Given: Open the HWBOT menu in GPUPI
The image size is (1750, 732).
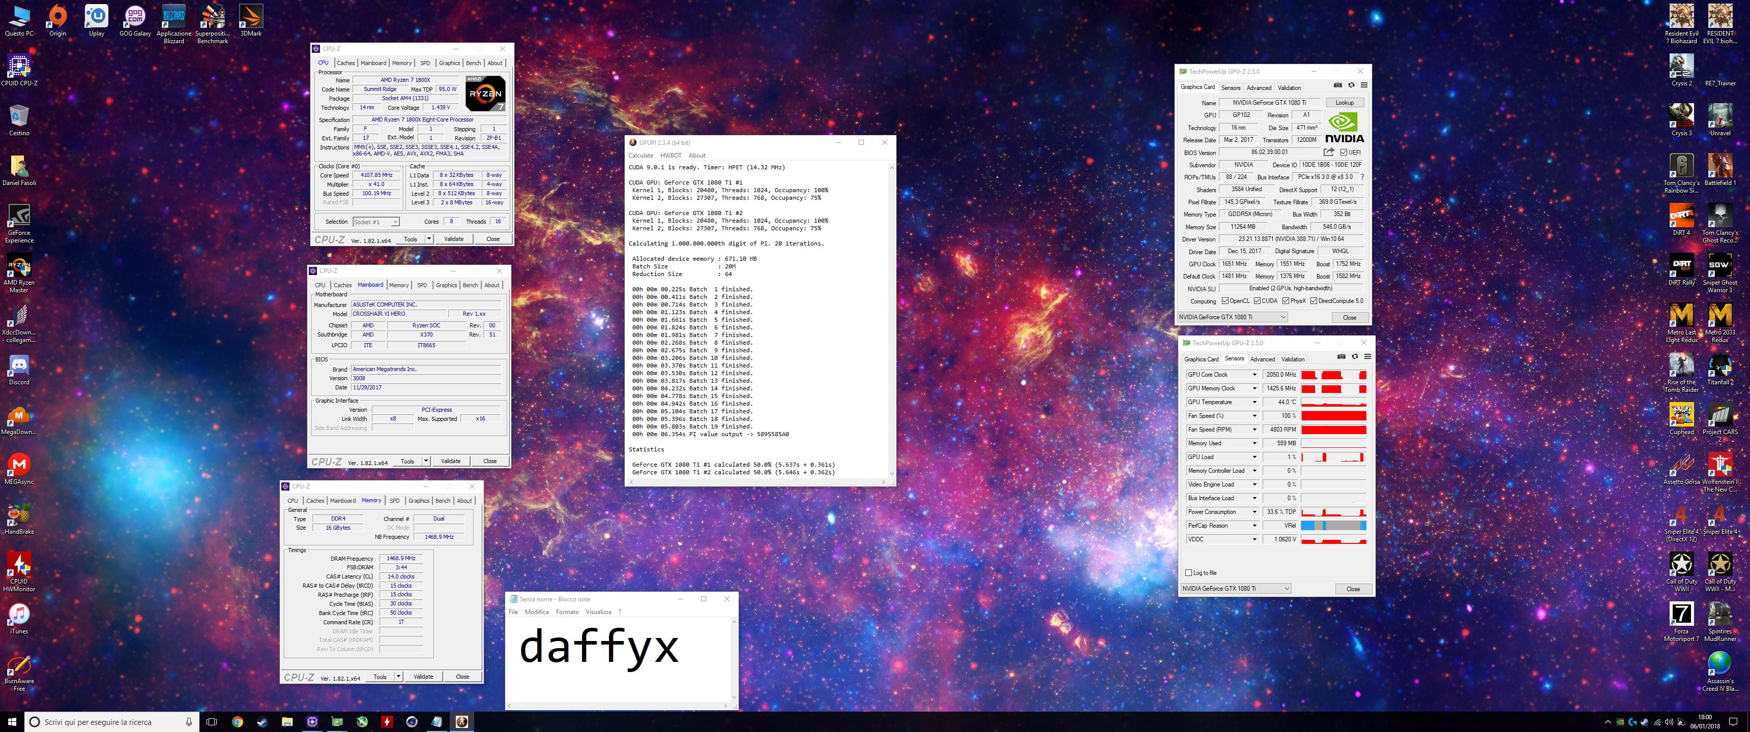Looking at the screenshot, I should (670, 156).
